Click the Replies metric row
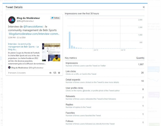 [x=105, y=106]
